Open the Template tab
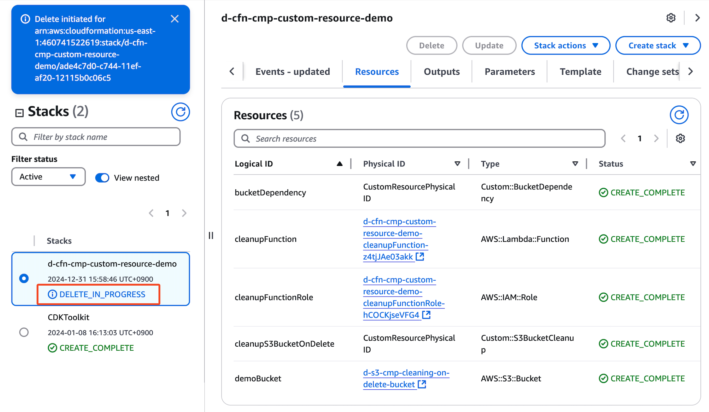Viewport: 709px width, 412px height. pyautogui.click(x=580, y=72)
